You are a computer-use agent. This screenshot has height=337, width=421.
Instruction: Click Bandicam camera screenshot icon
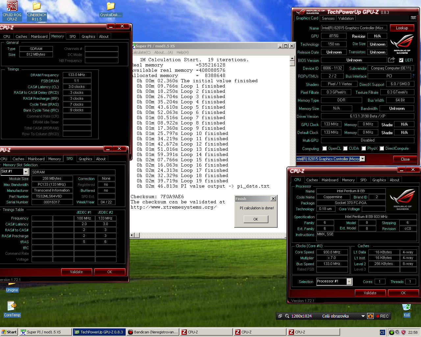point(370,316)
